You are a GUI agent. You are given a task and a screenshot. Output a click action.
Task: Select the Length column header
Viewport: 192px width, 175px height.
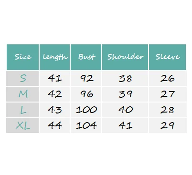54,57
